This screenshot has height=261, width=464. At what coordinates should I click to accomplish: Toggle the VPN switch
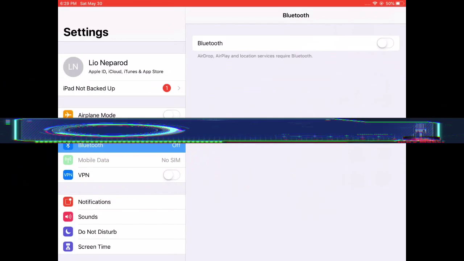tap(171, 175)
